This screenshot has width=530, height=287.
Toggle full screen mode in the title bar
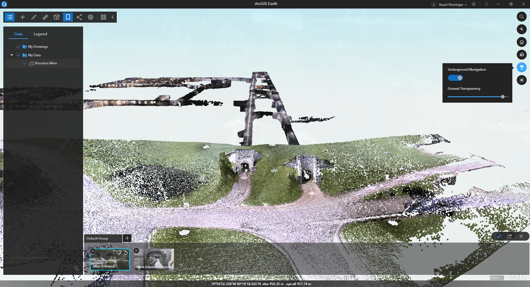click(x=487, y=4)
